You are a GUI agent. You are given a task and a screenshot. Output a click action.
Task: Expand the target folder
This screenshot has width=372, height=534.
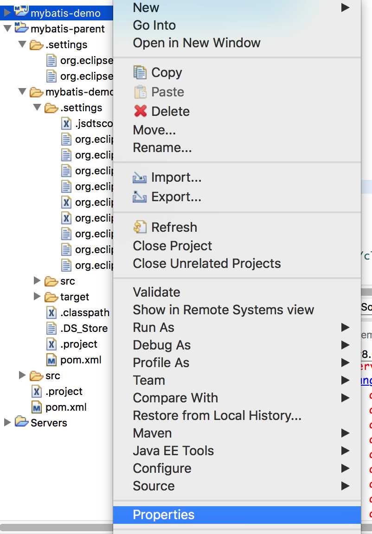pos(37,296)
